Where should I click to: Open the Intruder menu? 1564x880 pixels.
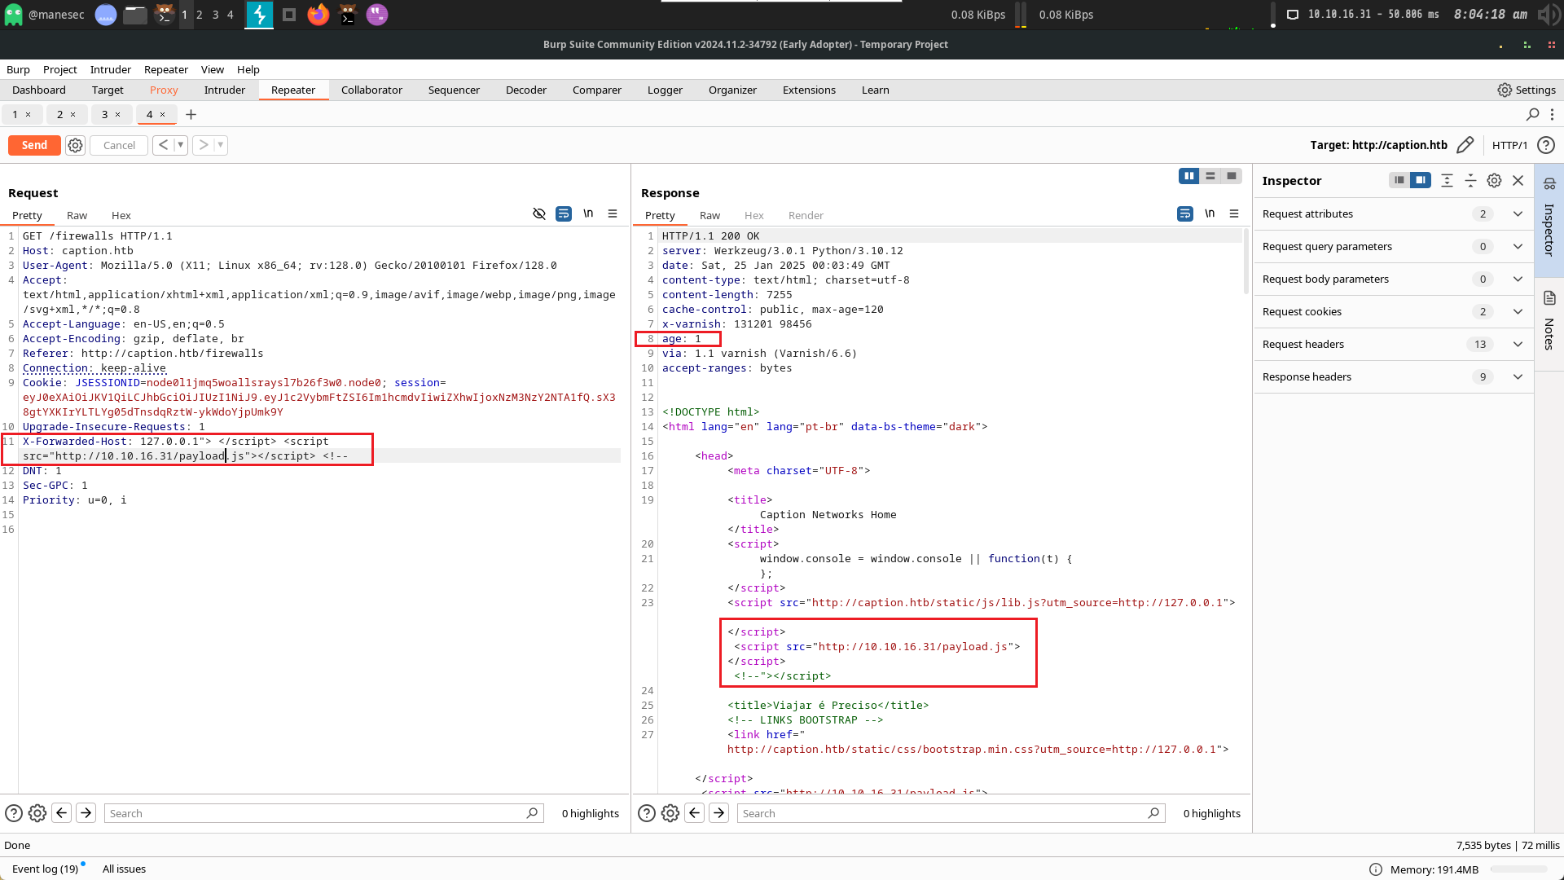[110, 70]
